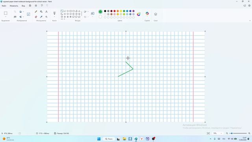Viewport: 252px width, 142px height.
Task: Open the Windows Start menu
Action: pos(99,139)
